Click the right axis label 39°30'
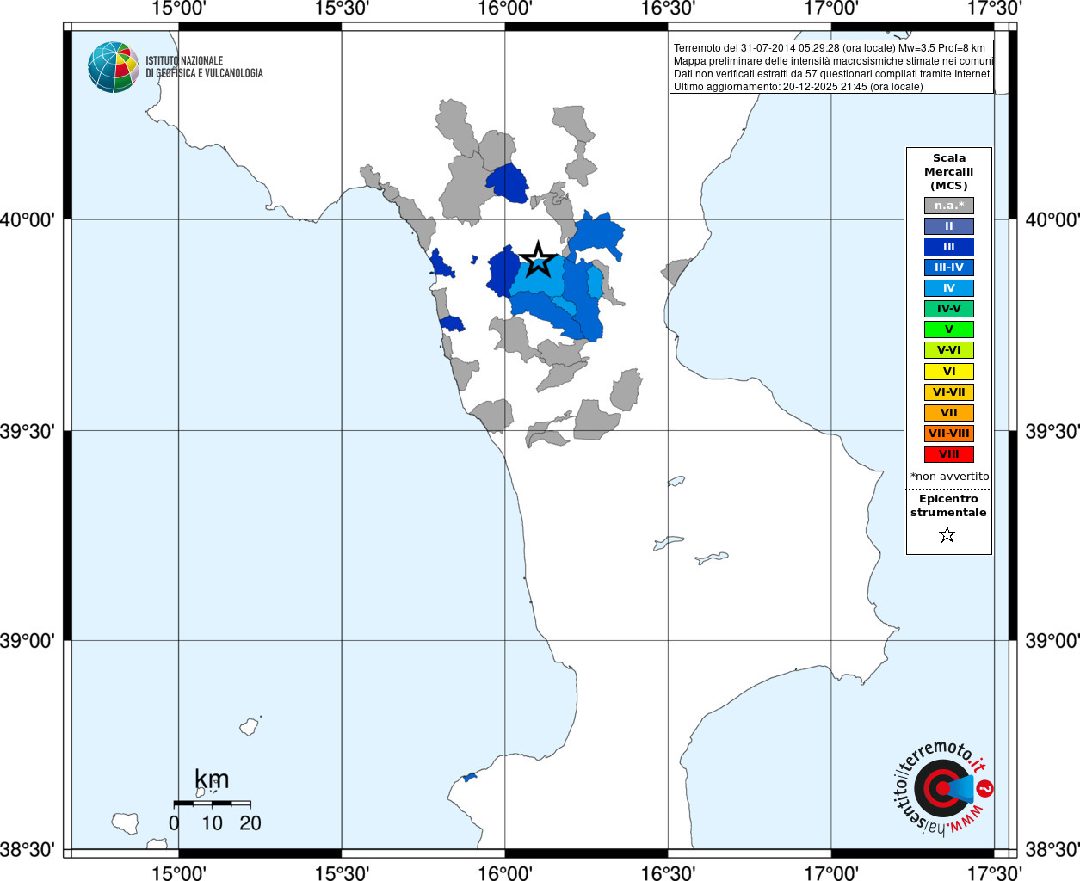Viewport: 1080px width, 881px height. 1052,431
